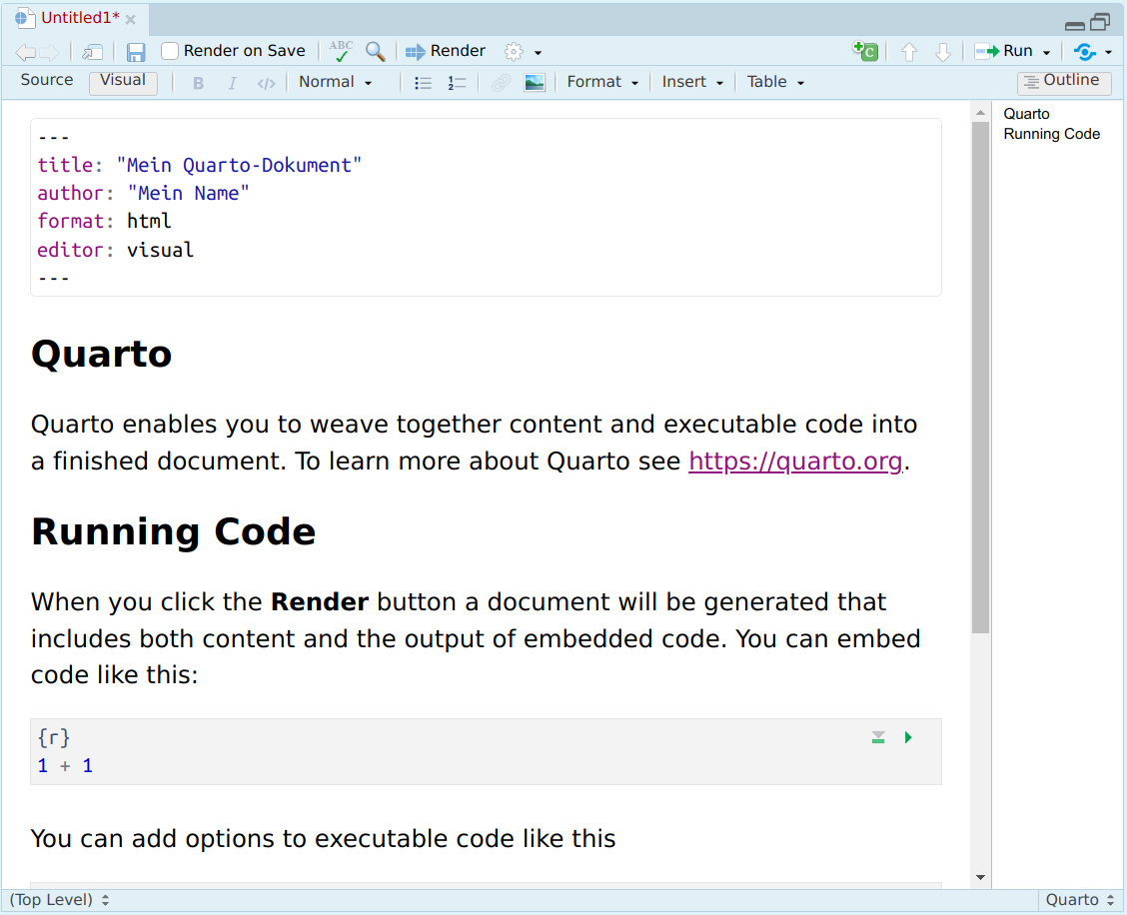Screen dimensions: 1127x915
Task: Run spell check with ABC icon
Action: point(341,51)
